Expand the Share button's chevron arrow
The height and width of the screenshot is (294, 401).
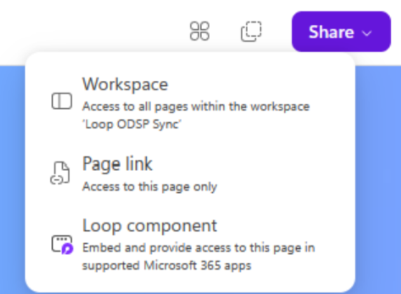point(367,32)
